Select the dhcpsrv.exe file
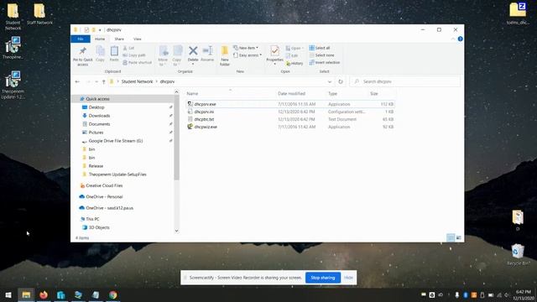 (x=290, y=104)
